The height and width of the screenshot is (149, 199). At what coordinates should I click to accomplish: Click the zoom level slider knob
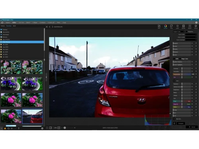[64, 128]
